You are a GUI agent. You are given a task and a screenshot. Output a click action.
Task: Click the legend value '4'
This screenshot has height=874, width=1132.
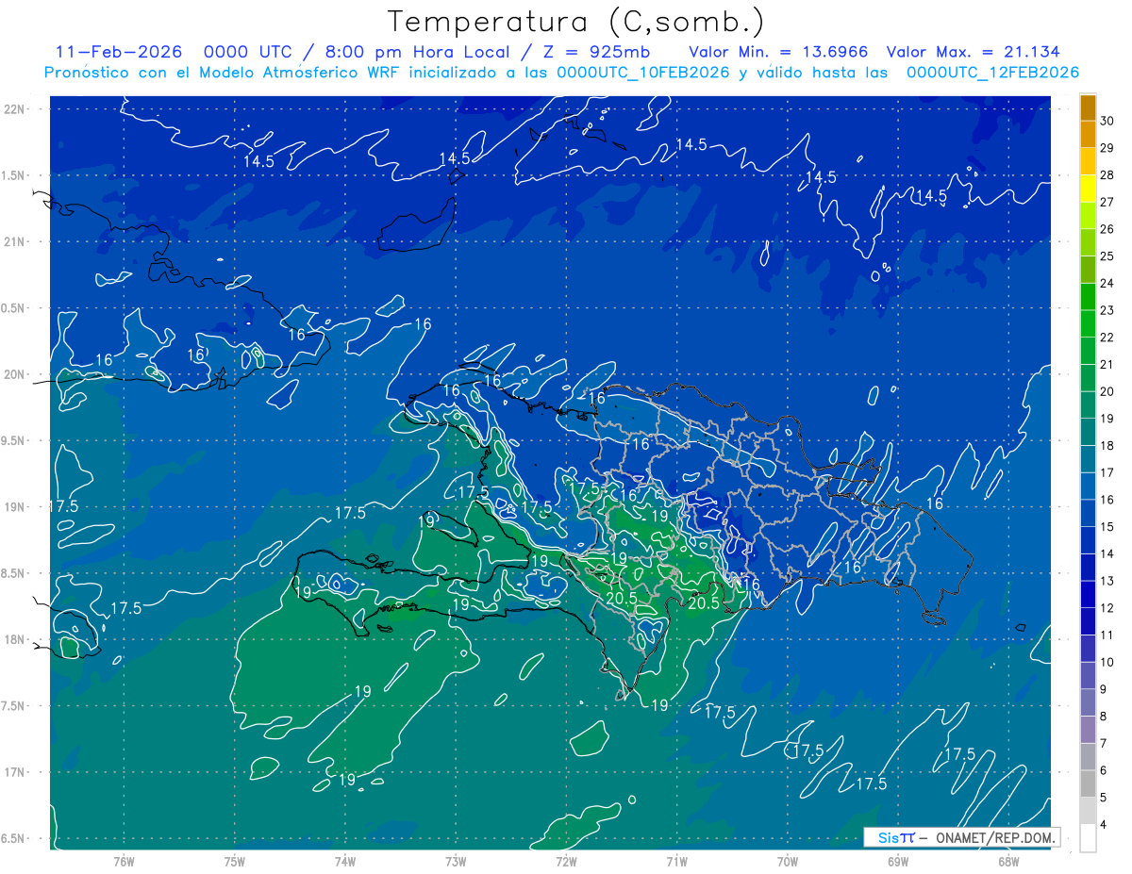pos(1104,825)
